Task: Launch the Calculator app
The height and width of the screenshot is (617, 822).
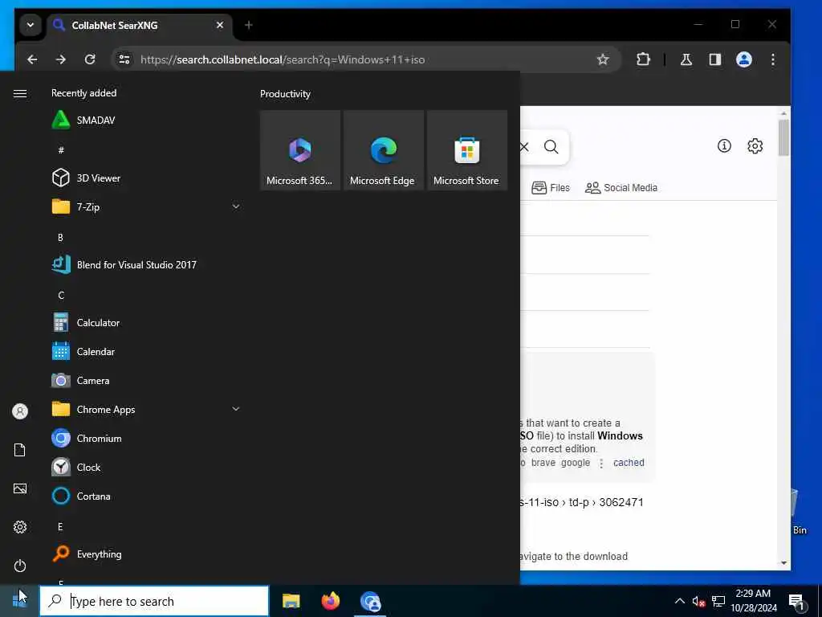Action: (146, 322)
